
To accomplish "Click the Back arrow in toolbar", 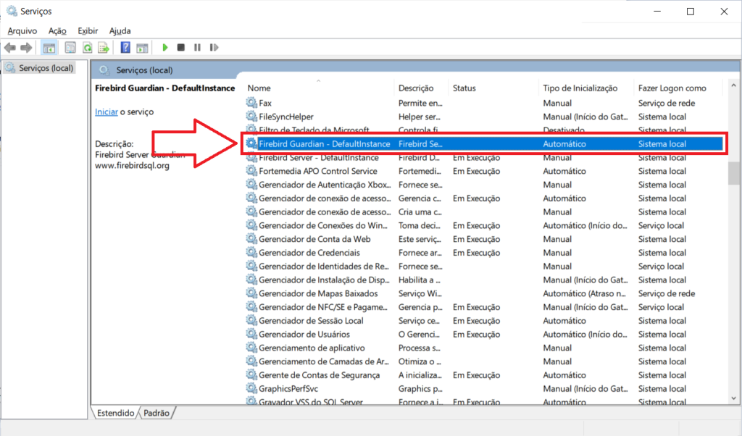I will coord(10,48).
